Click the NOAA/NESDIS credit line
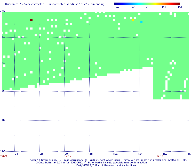 click(x=105, y=165)
